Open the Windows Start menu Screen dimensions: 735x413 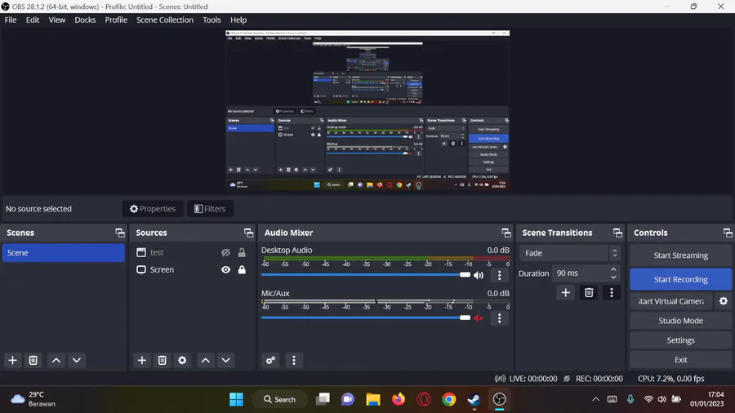tap(236, 399)
